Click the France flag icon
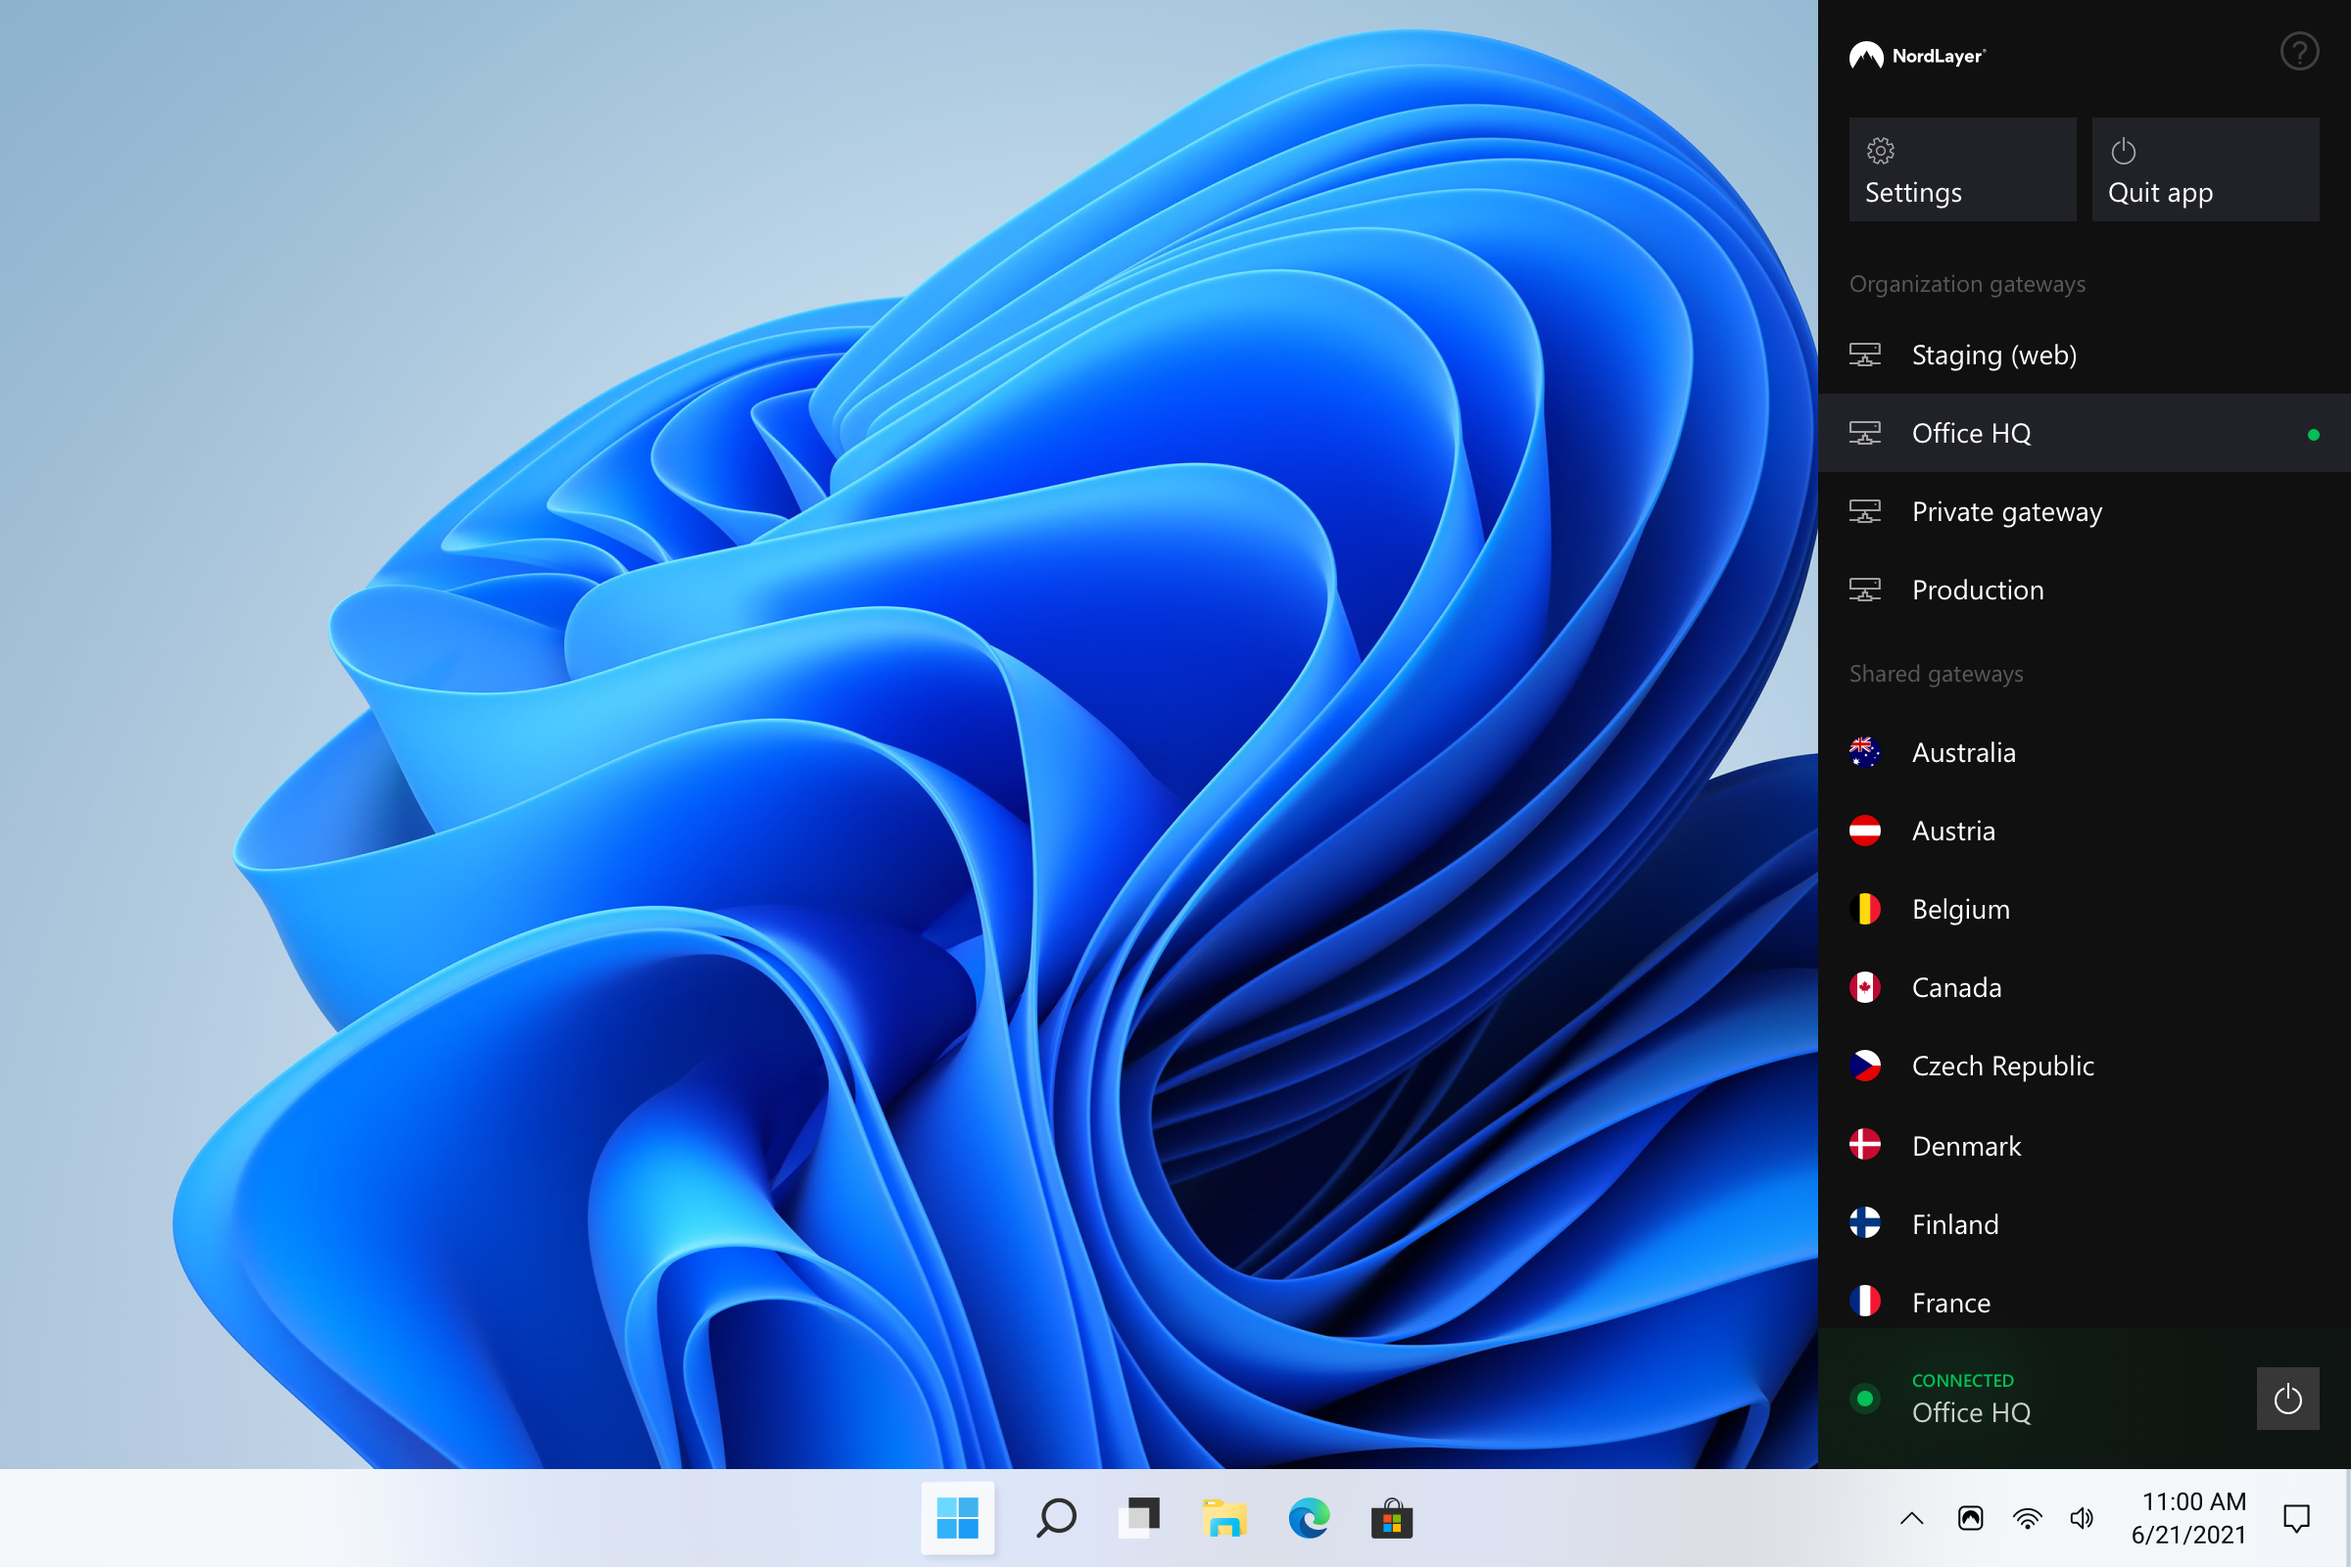Screen dimensions: 2351x1567 pos(1865,1303)
